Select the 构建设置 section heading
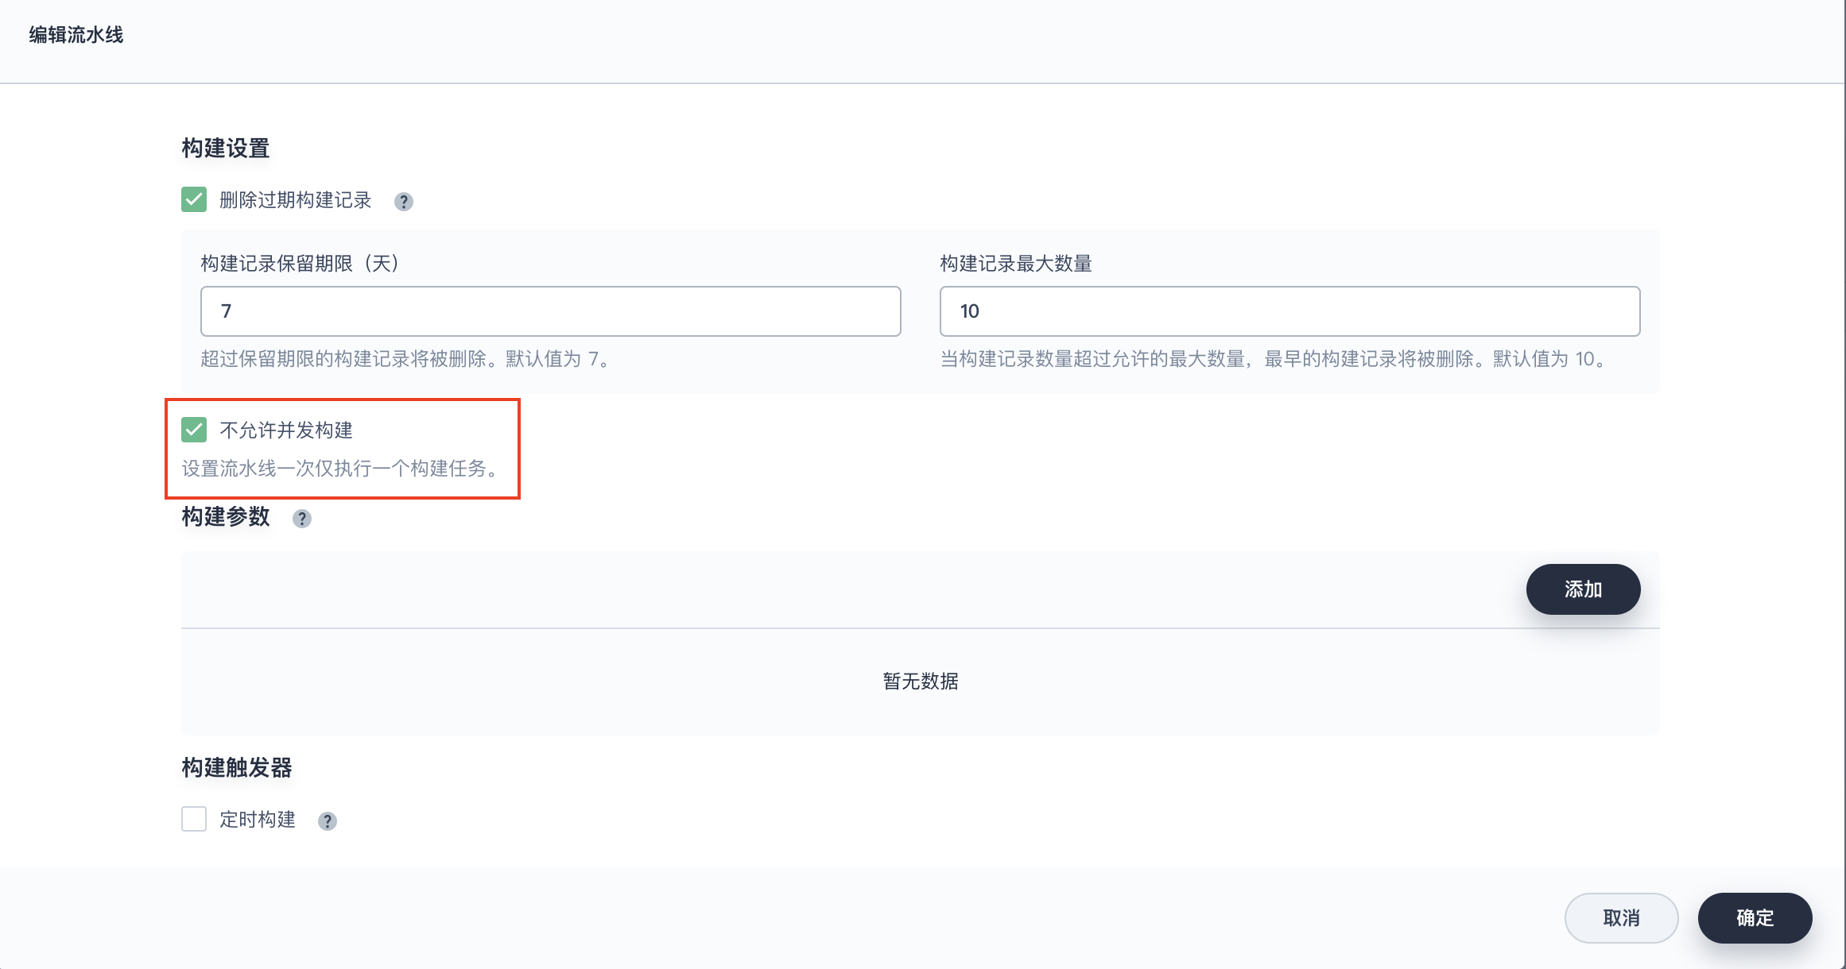 point(226,149)
